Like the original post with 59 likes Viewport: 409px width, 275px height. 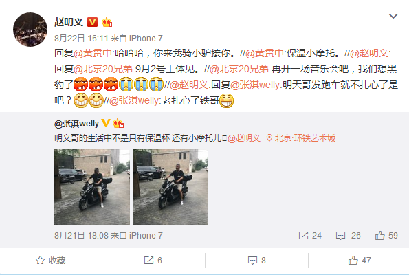(x=386, y=236)
